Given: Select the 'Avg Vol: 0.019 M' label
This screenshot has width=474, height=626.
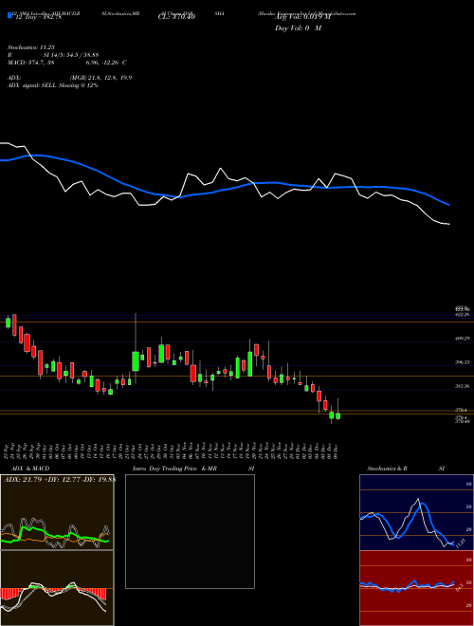Looking at the screenshot, I should coord(302,17).
